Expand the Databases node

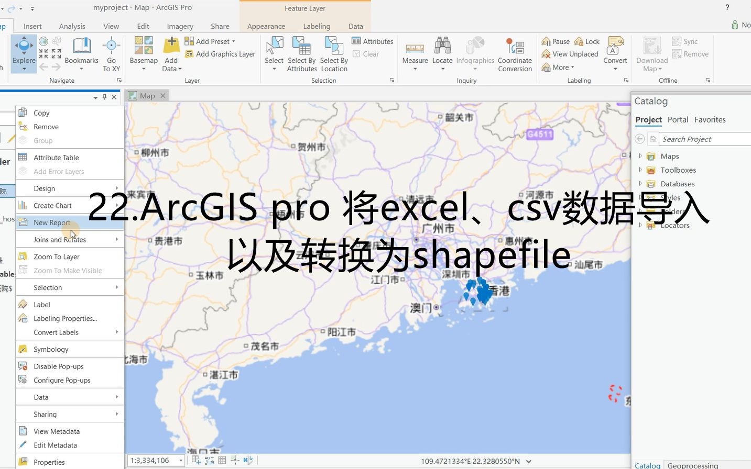tap(640, 183)
